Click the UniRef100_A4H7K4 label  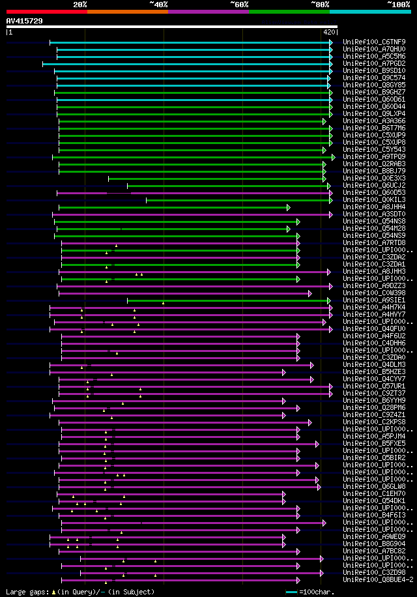pyautogui.click(x=375, y=307)
